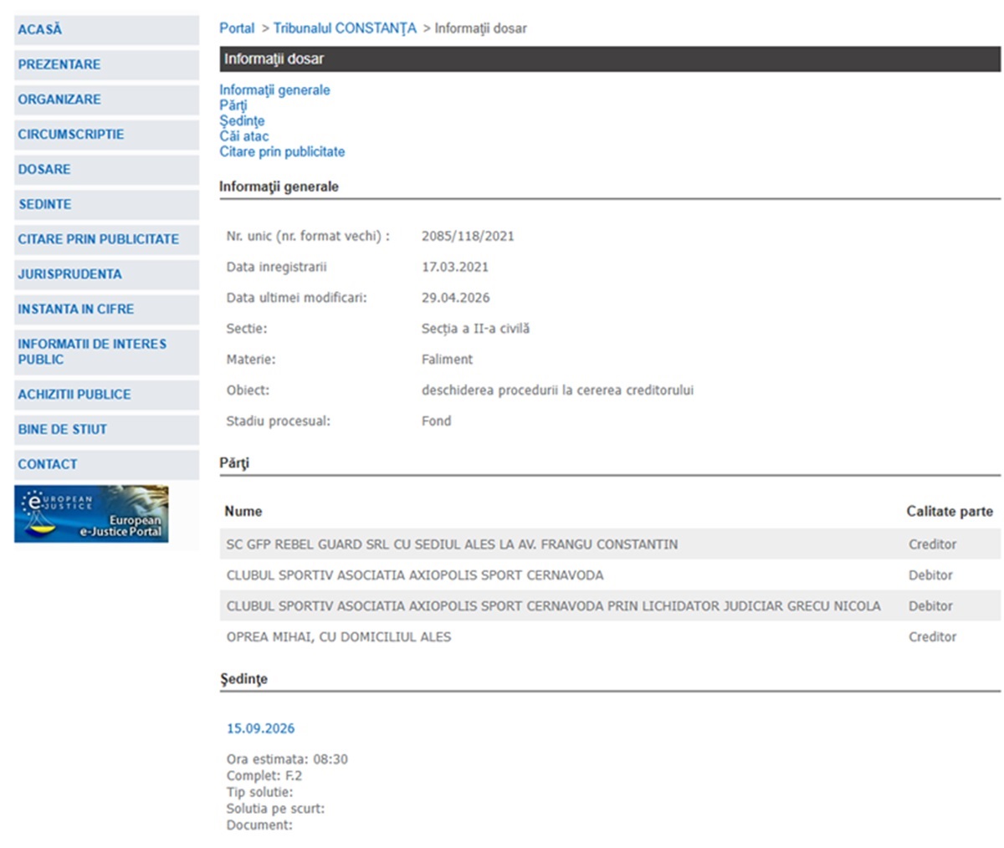Click the Complet: F.2 line
Viewport: 1004px width, 848px height.
pyautogui.click(x=264, y=776)
